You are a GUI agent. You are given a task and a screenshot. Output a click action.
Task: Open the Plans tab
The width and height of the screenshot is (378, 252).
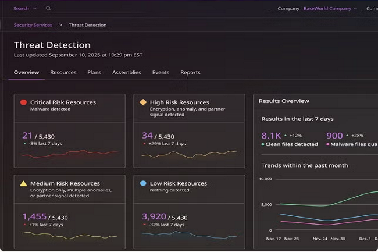[94, 73]
